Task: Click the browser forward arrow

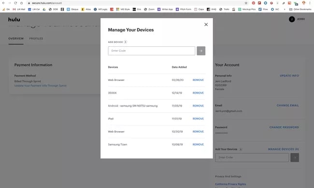Action: click(9, 3)
